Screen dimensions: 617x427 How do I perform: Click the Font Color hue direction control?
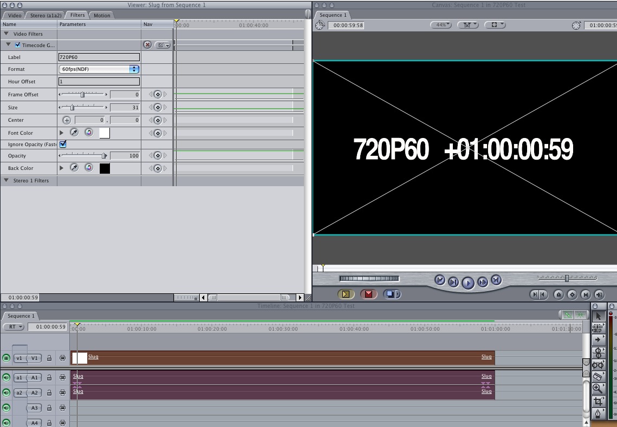click(x=89, y=133)
